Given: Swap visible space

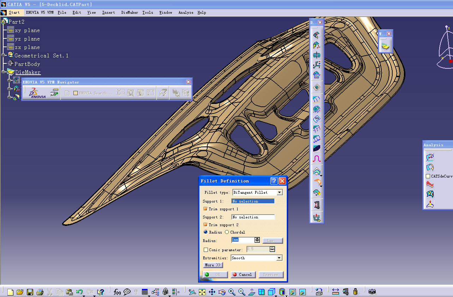Looking at the screenshot, I should click(x=303, y=292).
